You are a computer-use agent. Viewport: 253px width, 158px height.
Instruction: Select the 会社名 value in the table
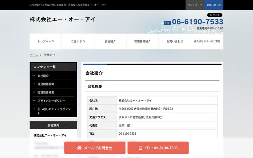(135, 101)
